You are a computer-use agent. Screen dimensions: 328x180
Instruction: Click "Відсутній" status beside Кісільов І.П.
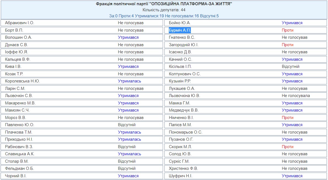point(291,67)
